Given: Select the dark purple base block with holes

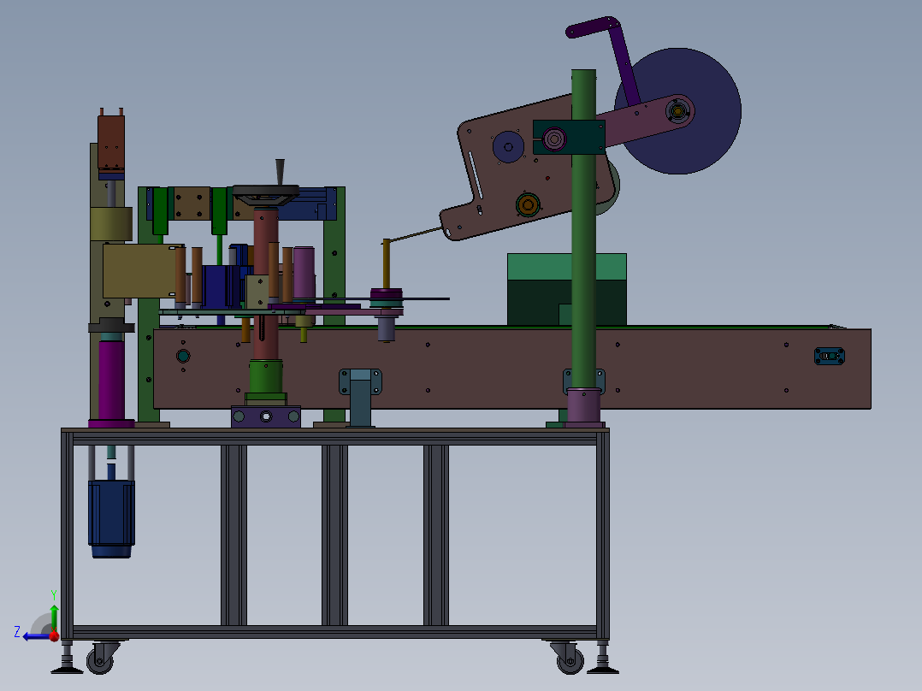Looking at the screenshot, I should pyautogui.click(x=266, y=416).
